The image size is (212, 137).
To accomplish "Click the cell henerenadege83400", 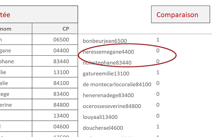I will (108, 95).
